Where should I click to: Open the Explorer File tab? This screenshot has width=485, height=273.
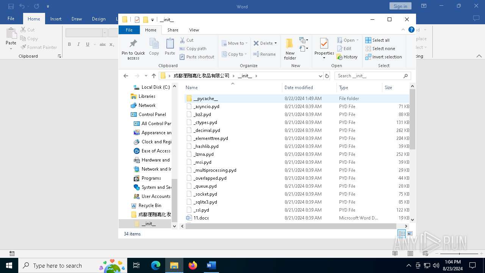point(129,30)
